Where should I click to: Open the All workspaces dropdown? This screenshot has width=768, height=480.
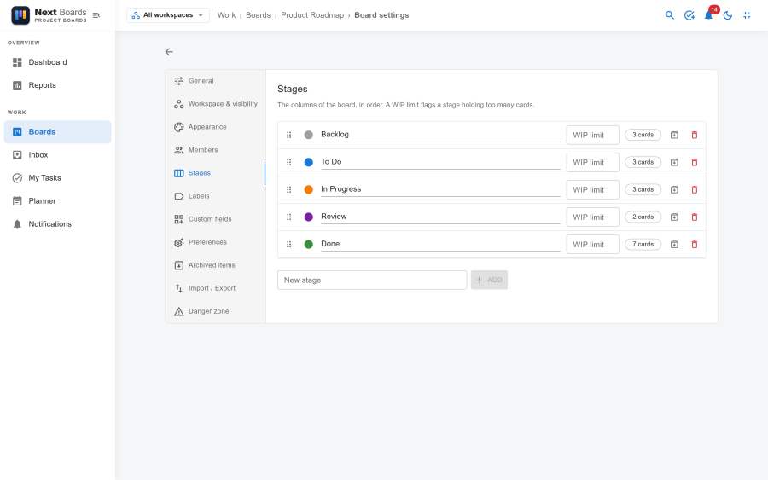point(168,15)
